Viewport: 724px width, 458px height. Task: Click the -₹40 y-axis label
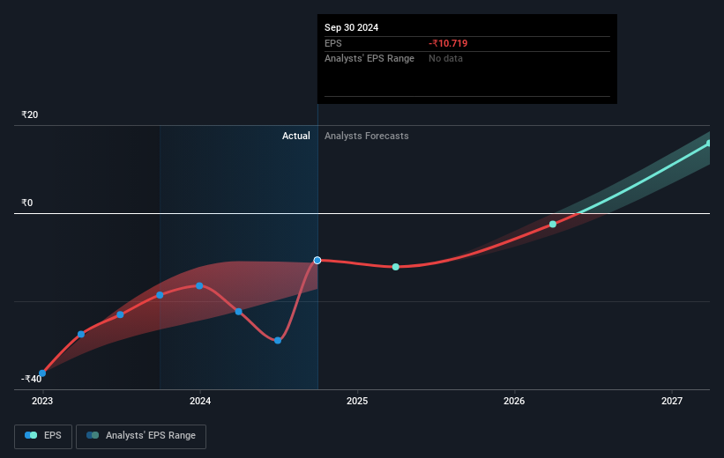31,379
